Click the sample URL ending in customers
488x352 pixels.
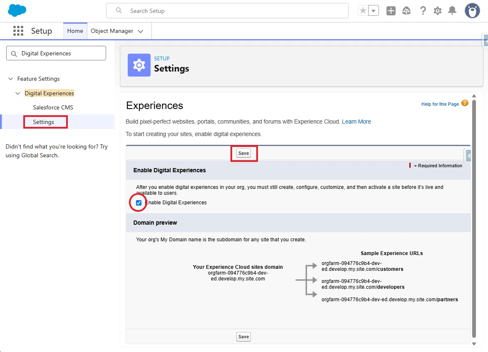(x=362, y=266)
